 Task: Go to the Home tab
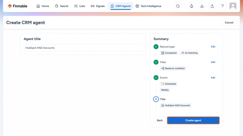click(x=43, y=6)
